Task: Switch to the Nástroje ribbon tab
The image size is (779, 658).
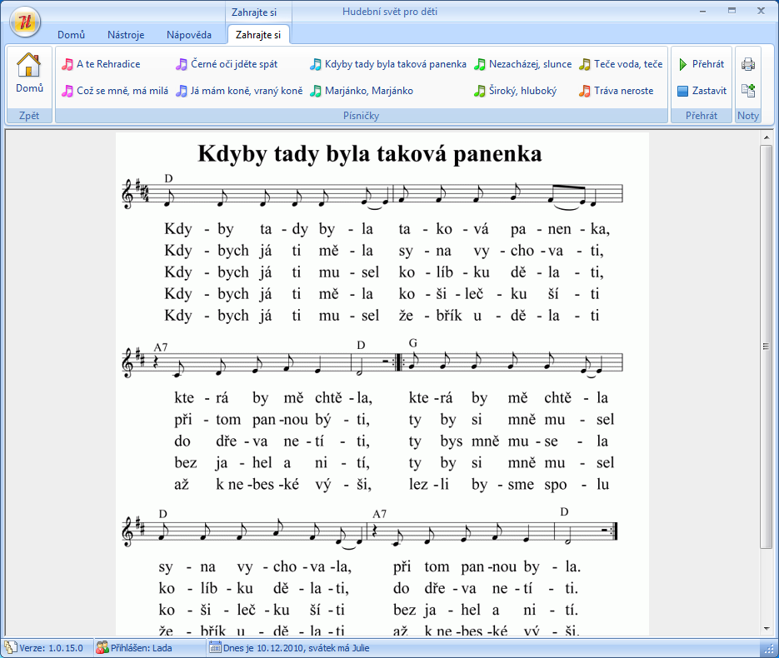Action: click(126, 35)
